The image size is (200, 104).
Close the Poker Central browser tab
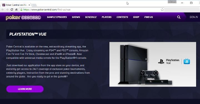click(29, 5)
